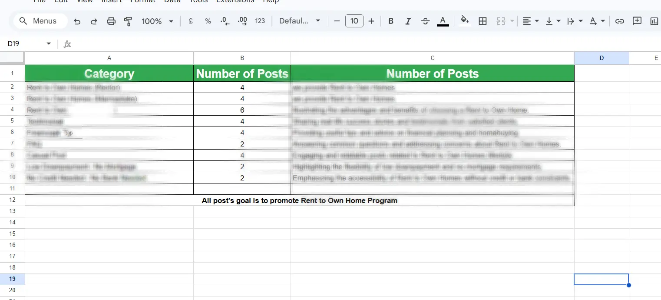The image size is (661, 300).
Task: Select row 1 header
Action: point(12,73)
